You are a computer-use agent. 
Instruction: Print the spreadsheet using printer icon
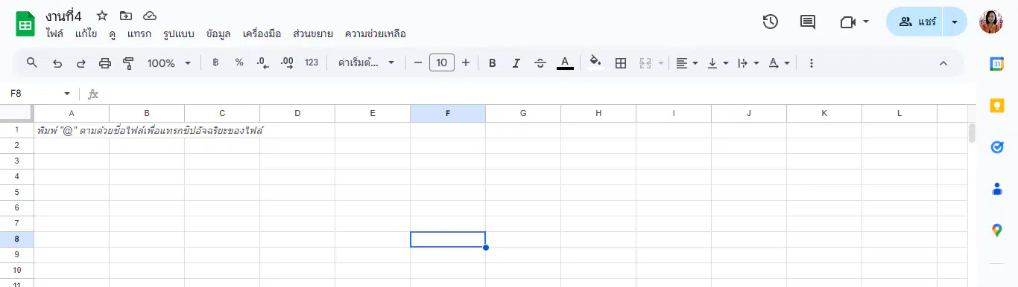[x=105, y=63]
